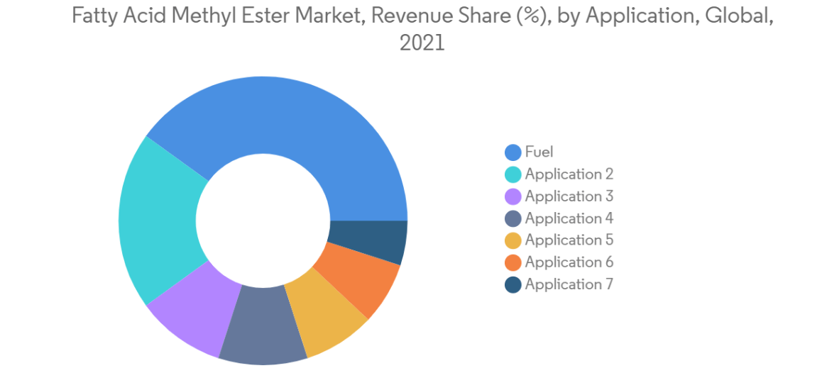Image resolution: width=827 pixels, height=390 pixels.
Task: Select the Application 4 legend label
Action: [x=569, y=218]
